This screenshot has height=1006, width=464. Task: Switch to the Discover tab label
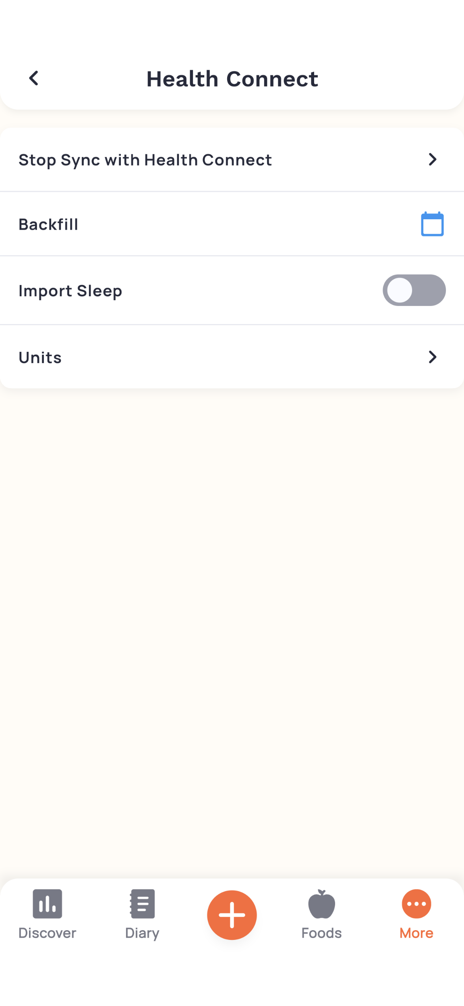click(47, 933)
